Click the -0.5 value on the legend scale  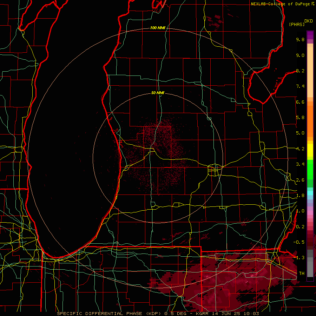299,242
